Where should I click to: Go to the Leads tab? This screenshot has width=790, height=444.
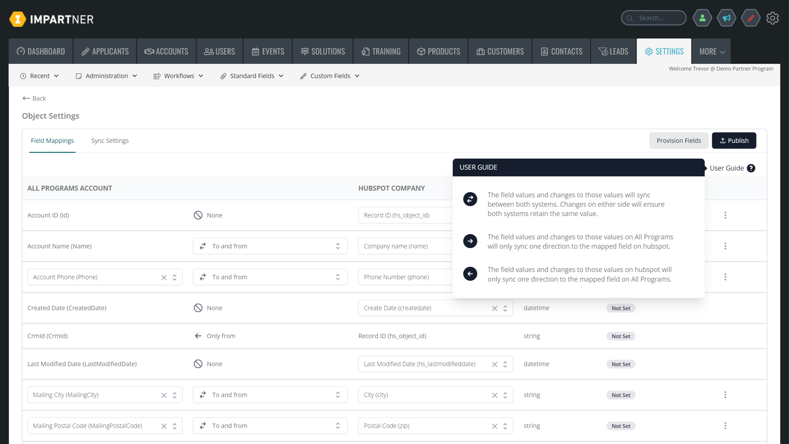click(613, 52)
